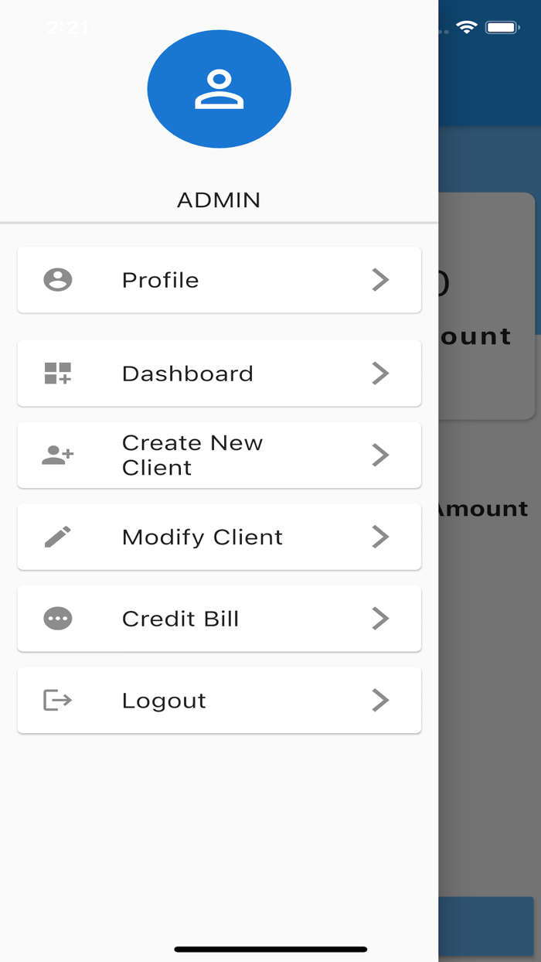Click the Profile person icon
The height and width of the screenshot is (962, 541).
point(58,280)
